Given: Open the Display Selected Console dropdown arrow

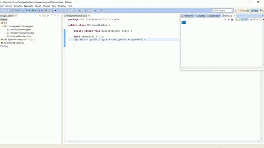Looking at the screenshot, I should 257,20.
